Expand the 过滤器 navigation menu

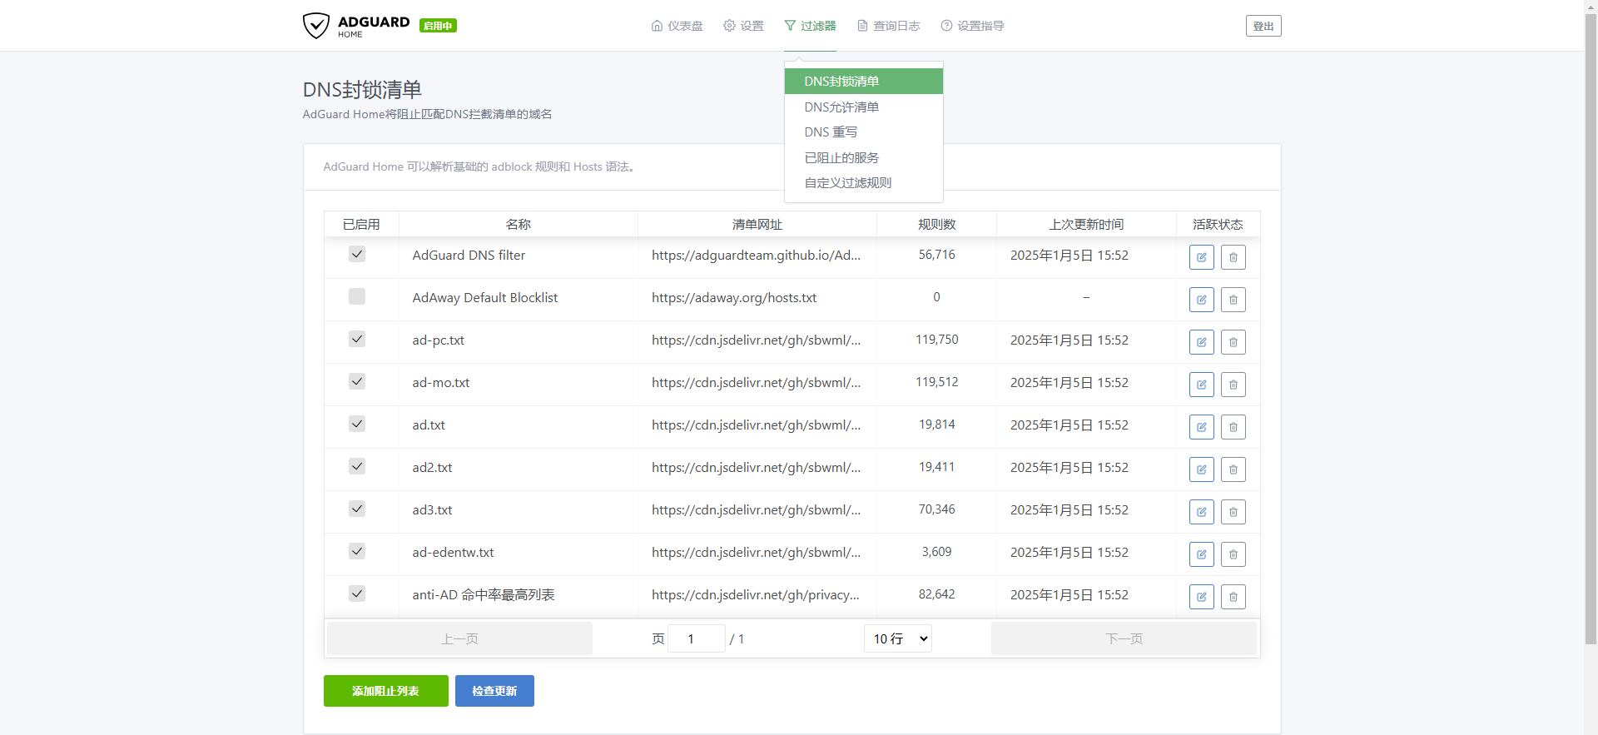click(x=810, y=26)
